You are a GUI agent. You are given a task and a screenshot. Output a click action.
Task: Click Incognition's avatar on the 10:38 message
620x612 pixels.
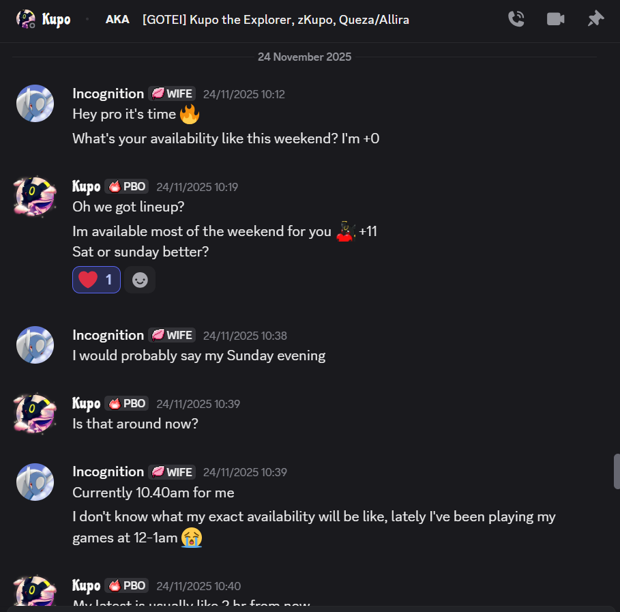pos(35,345)
